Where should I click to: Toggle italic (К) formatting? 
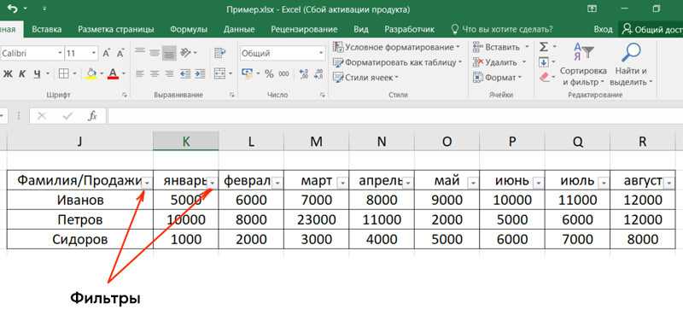coord(22,74)
